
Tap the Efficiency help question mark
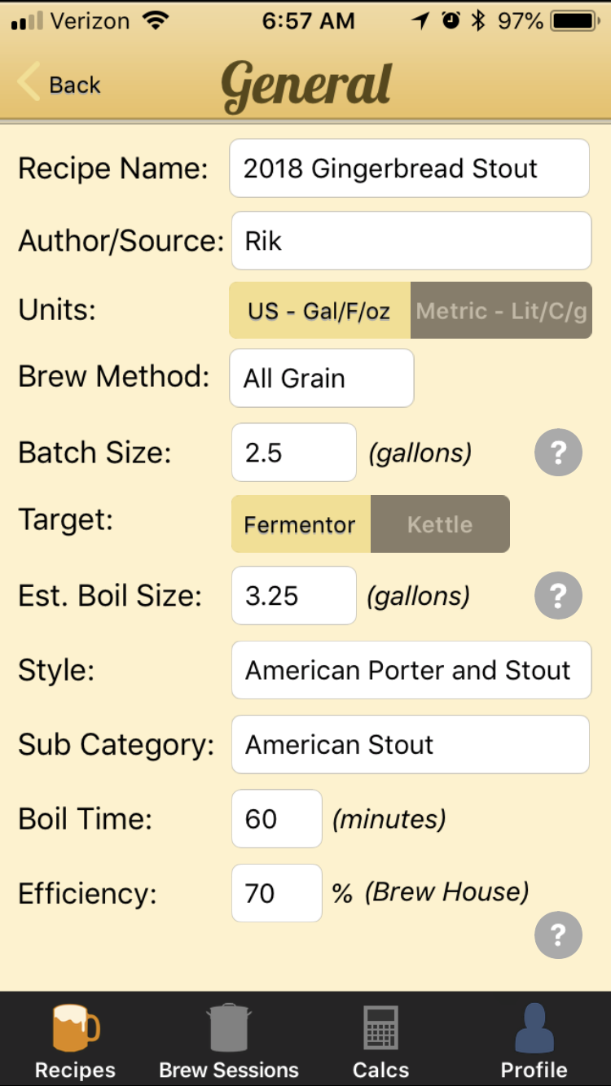point(558,935)
